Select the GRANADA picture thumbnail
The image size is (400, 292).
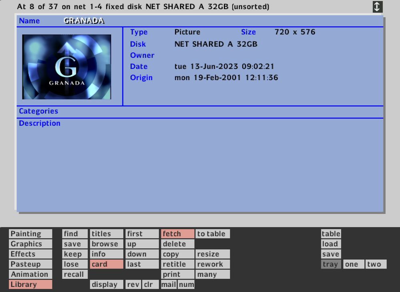(66, 67)
